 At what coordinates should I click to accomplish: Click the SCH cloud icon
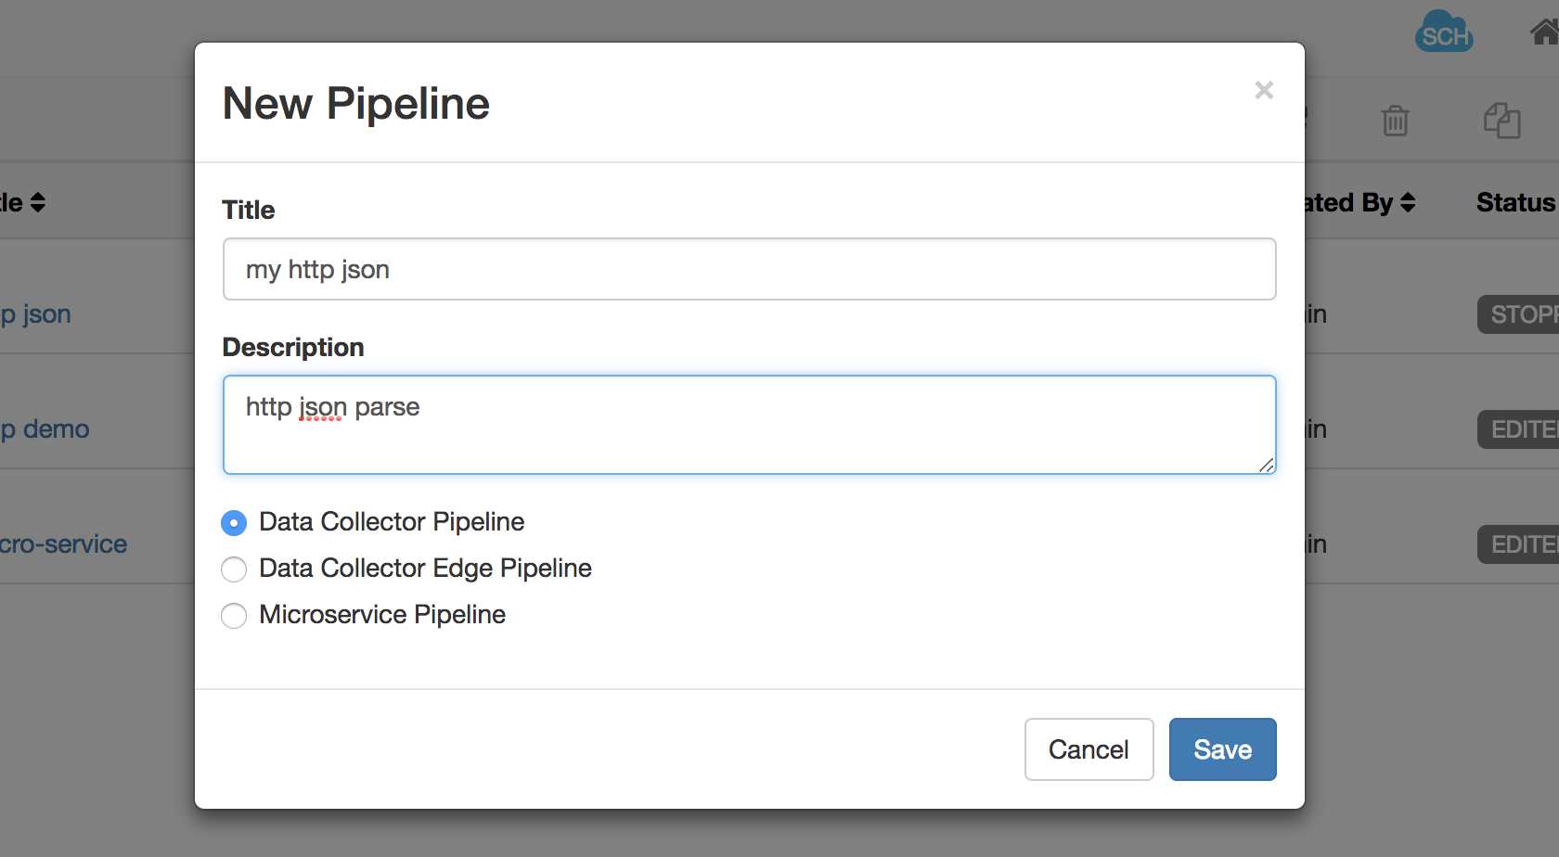pyautogui.click(x=1444, y=31)
